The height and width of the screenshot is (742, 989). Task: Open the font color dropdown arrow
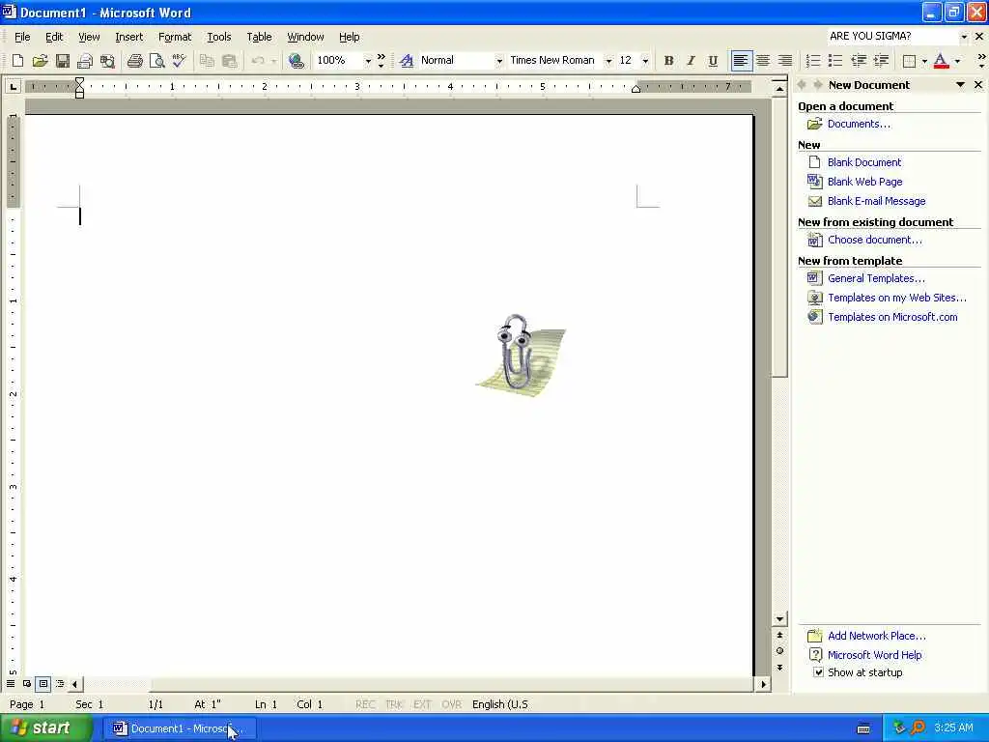click(957, 61)
